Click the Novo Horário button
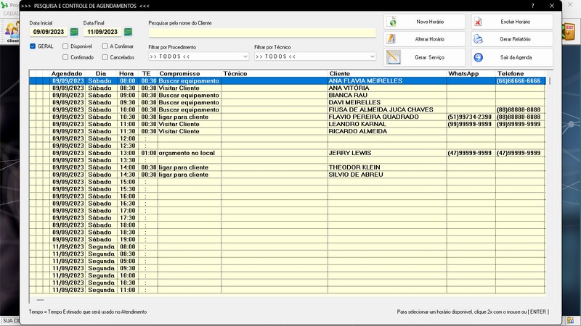The image size is (581, 326). coord(425,22)
